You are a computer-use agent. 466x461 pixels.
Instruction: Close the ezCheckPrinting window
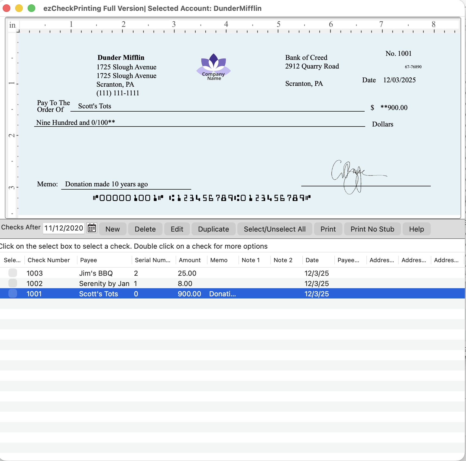(7, 8)
